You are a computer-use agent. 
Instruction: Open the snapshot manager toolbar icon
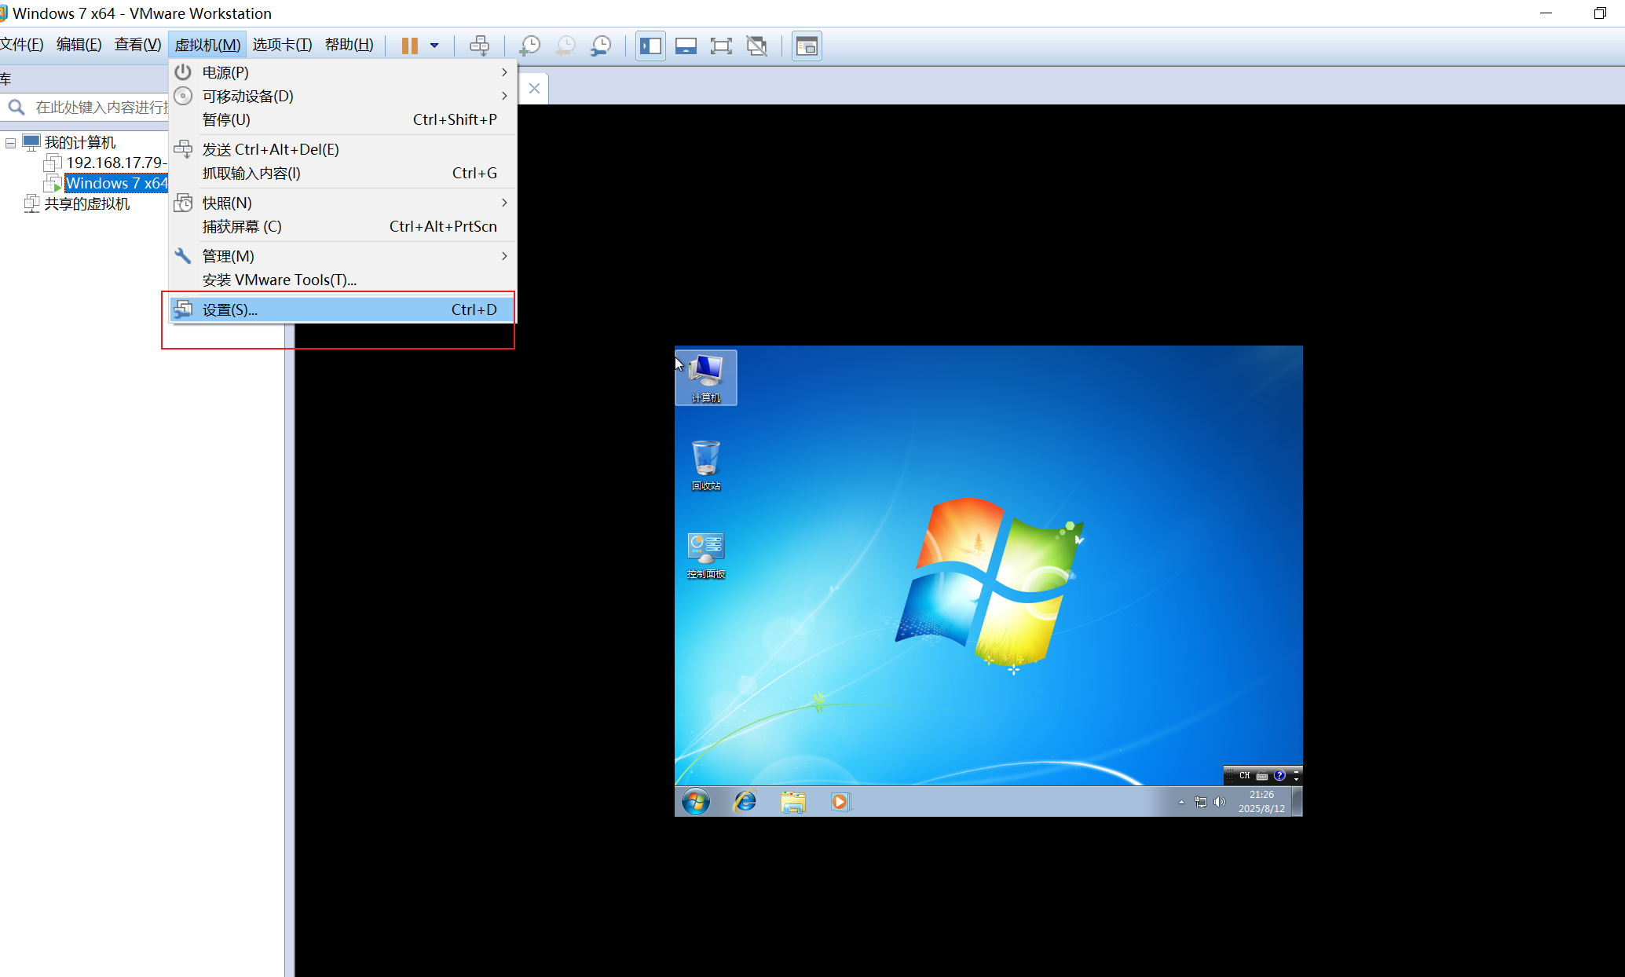click(601, 46)
